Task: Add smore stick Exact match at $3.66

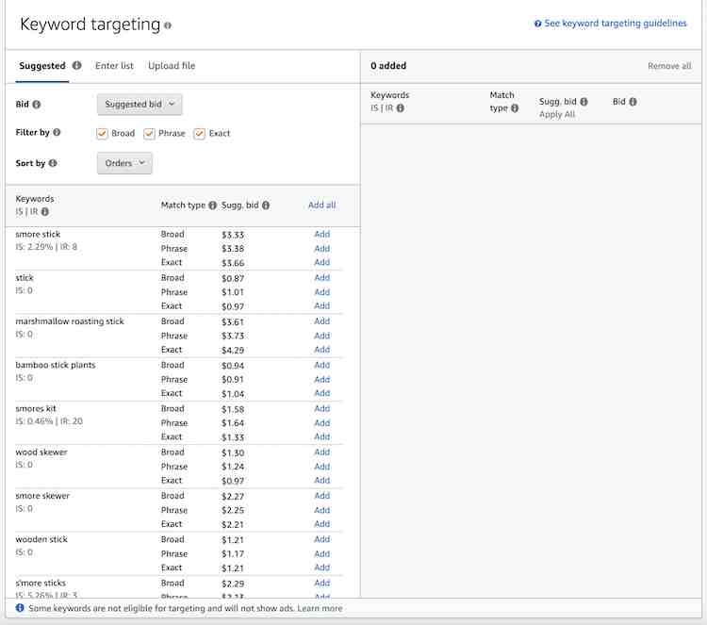Action: pos(322,262)
